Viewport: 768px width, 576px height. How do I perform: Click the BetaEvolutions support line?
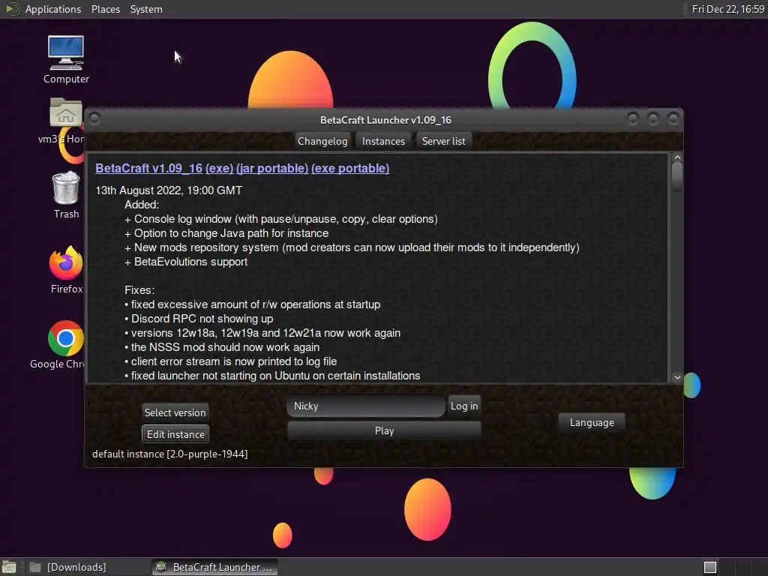point(186,262)
